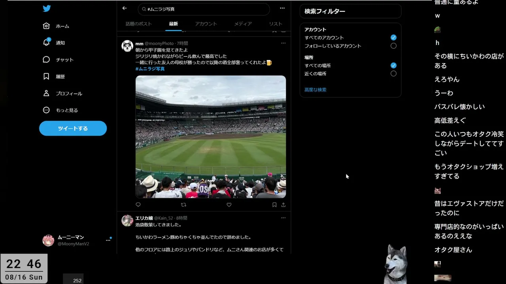
Task: Switch to the 話題のポスト tab
Action: pos(139,24)
